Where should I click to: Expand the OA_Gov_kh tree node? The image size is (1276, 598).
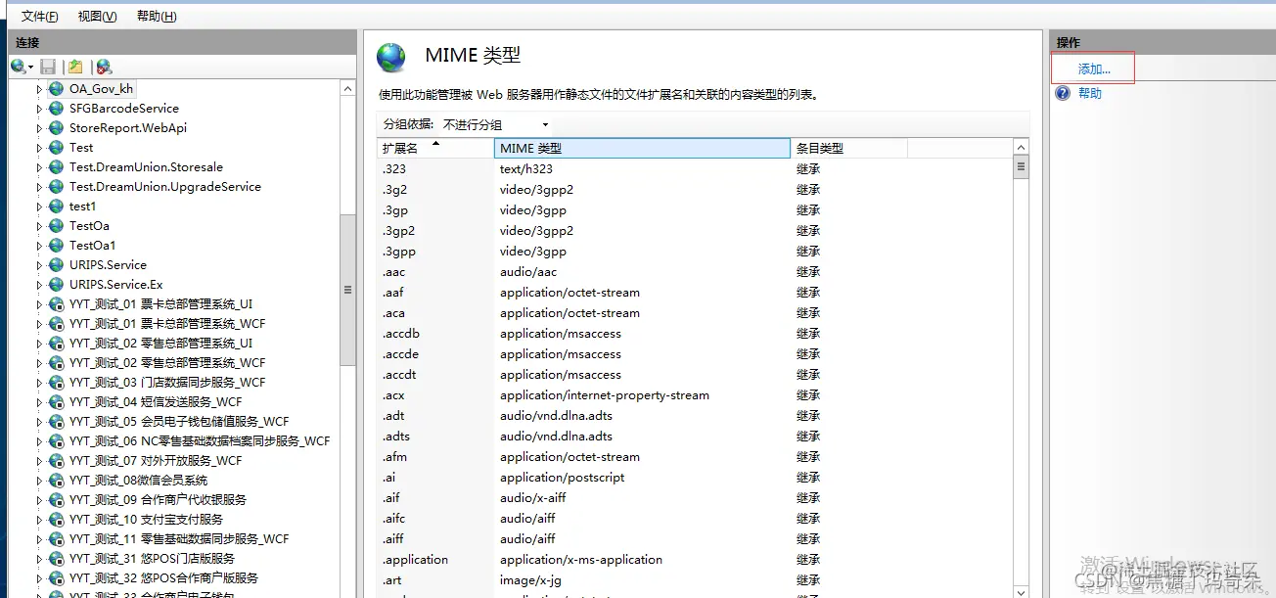tap(40, 88)
